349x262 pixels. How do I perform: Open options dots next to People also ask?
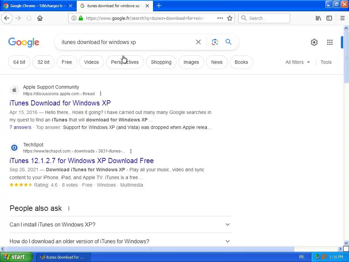pyautogui.click(x=69, y=208)
